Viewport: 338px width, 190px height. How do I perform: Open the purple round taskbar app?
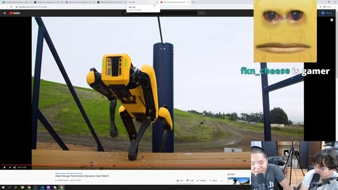(x=48, y=187)
